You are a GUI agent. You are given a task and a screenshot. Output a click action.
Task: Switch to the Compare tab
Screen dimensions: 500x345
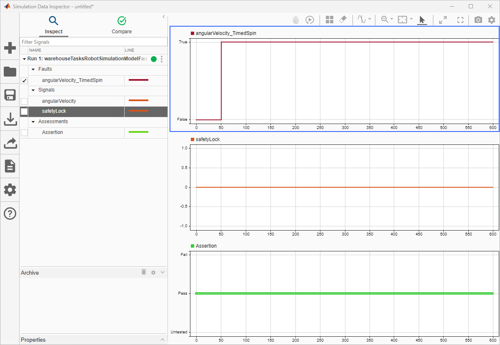pos(122,25)
